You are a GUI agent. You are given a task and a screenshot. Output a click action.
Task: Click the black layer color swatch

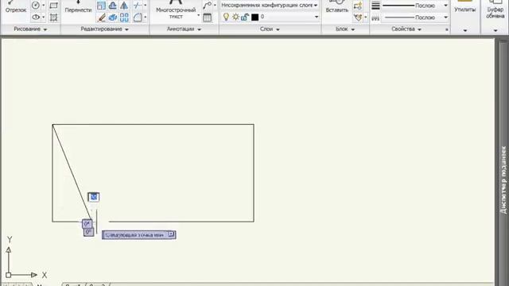coord(254,17)
